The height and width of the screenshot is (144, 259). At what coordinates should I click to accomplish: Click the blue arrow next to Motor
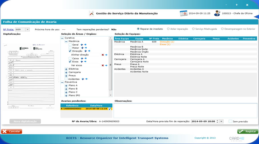click(x=85, y=48)
